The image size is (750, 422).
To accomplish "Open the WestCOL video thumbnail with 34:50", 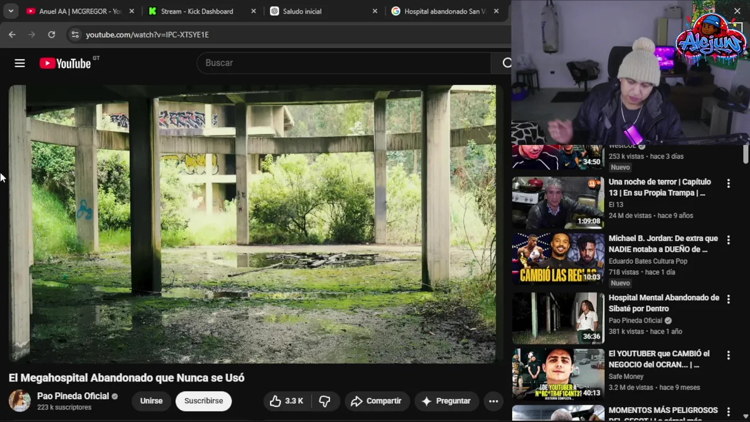I will pos(558,156).
